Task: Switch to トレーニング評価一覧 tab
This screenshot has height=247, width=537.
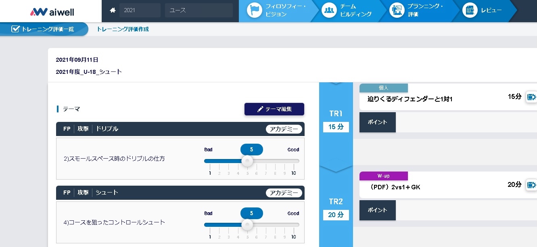Action: pyautogui.click(x=44, y=29)
